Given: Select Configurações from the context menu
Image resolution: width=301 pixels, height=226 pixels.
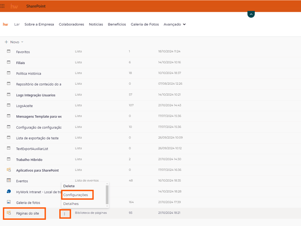Looking at the screenshot, I should pos(75,195).
